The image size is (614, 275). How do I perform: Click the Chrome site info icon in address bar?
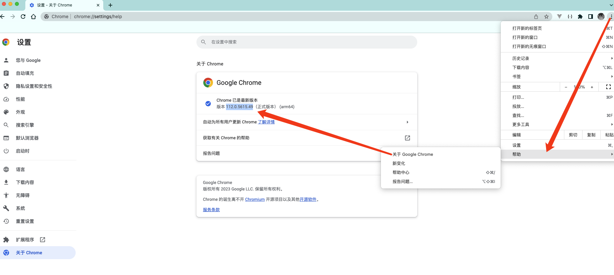[46, 17]
